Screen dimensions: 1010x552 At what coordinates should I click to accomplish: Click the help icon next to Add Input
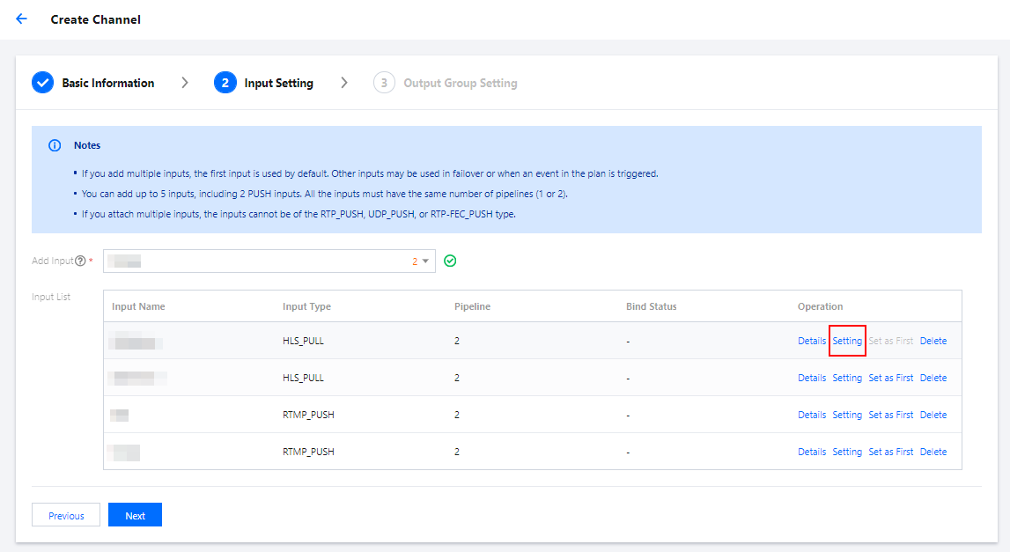pyautogui.click(x=81, y=261)
